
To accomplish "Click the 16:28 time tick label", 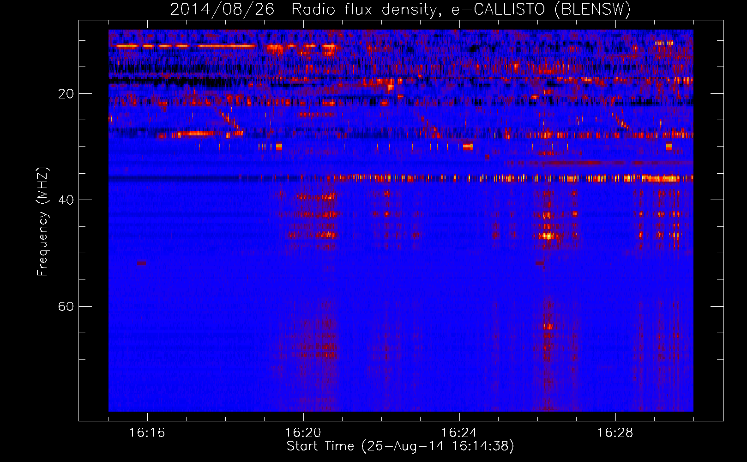I will [615, 432].
